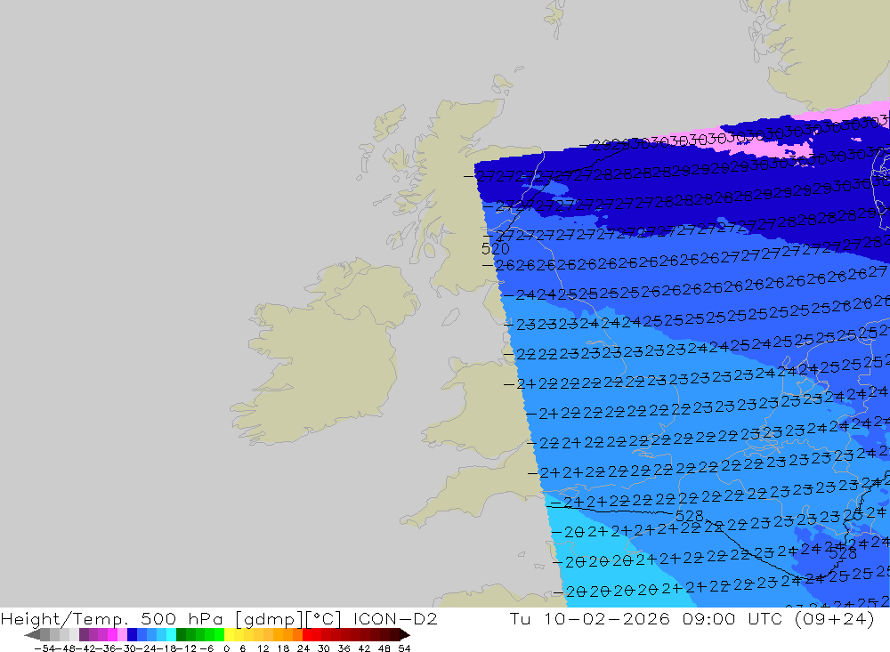Viewport: 890px width, 652px height.
Task: Select the light pink swatch in the legend
Action: pos(122,635)
